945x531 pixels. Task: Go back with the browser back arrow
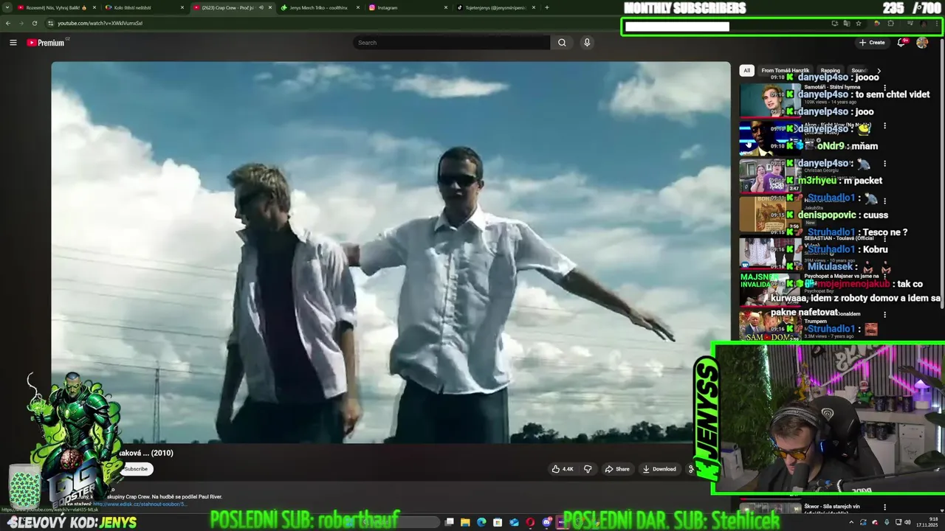[8, 23]
